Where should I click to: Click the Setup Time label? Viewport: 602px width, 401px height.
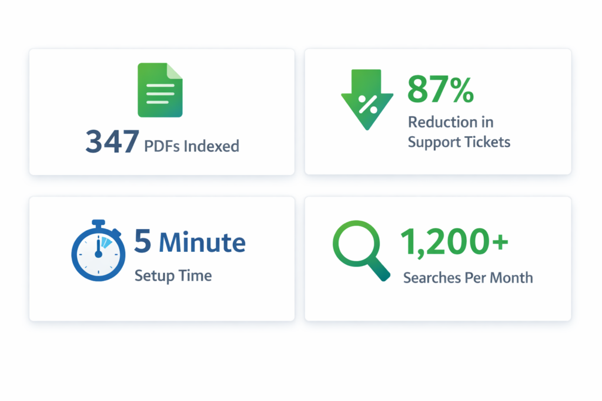173,275
